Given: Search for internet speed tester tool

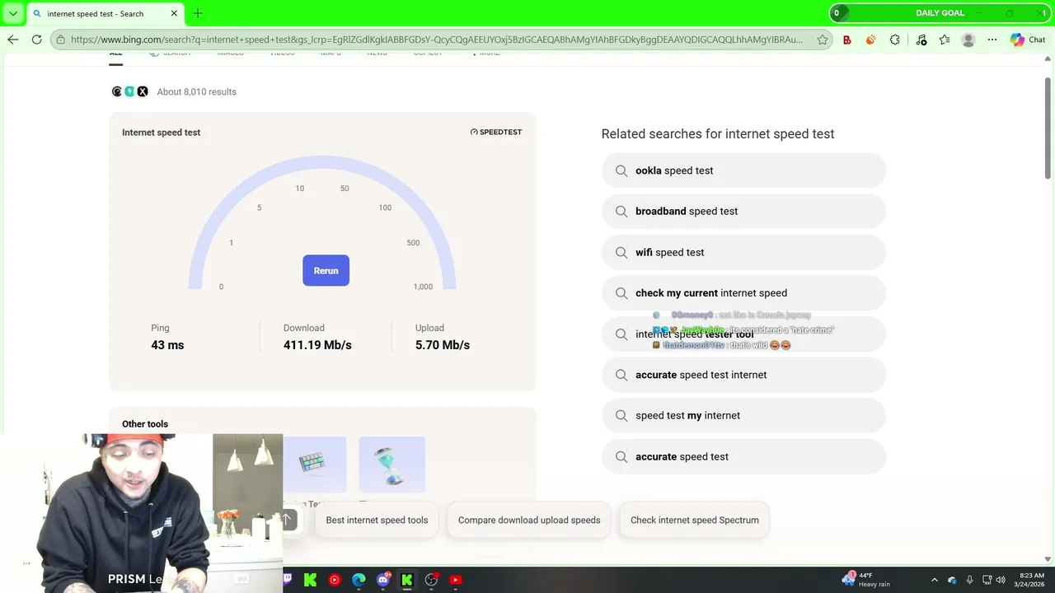Looking at the screenshot, I should [743, 334].
